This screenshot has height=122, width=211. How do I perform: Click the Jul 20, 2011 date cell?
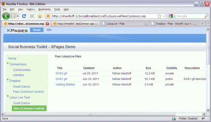[90, 73]
